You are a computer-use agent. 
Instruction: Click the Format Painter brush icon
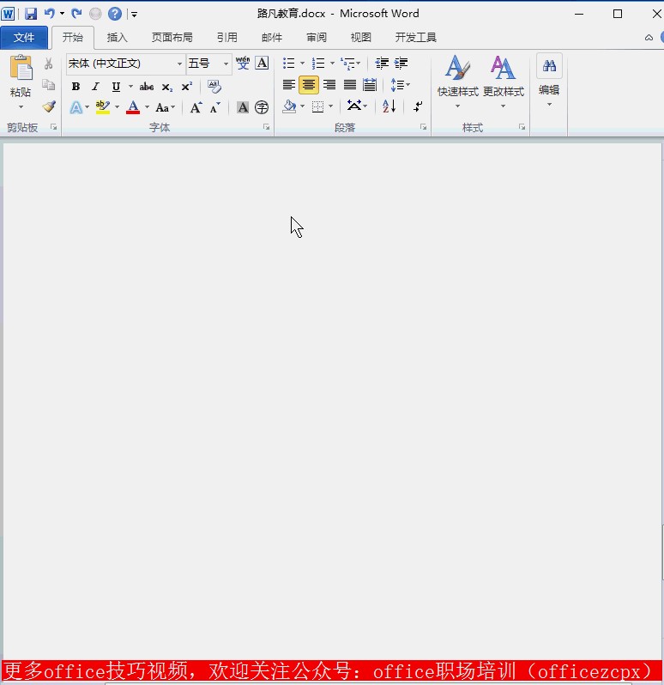pos(49,107)
